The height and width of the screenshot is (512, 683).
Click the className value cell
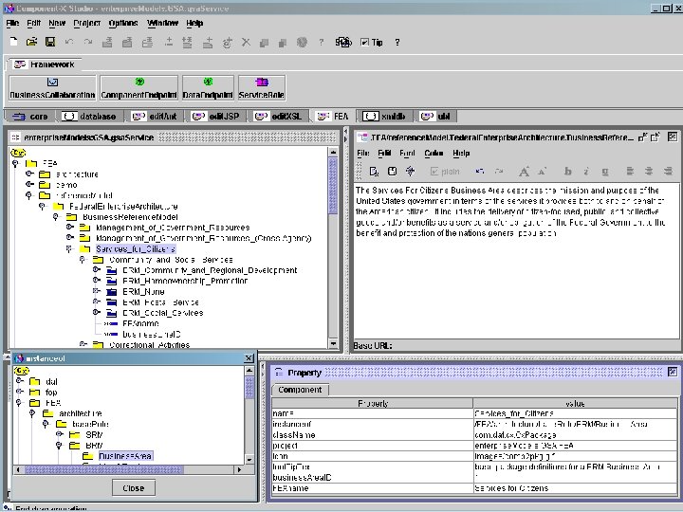tap(575, 434)
